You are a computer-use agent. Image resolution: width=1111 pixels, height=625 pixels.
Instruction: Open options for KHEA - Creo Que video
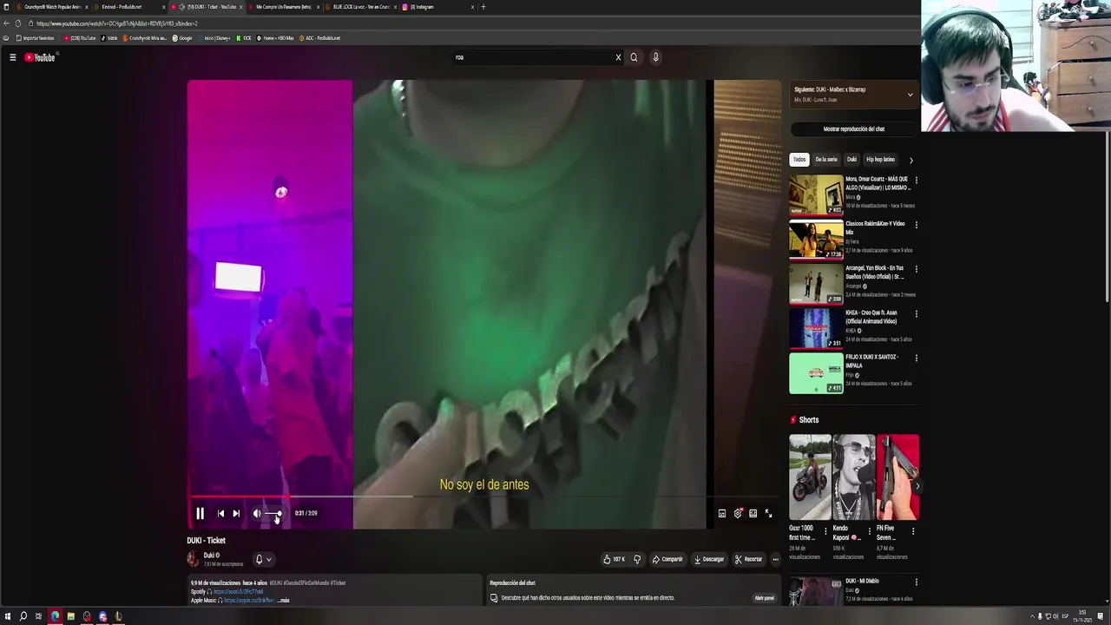pos(916,313)
